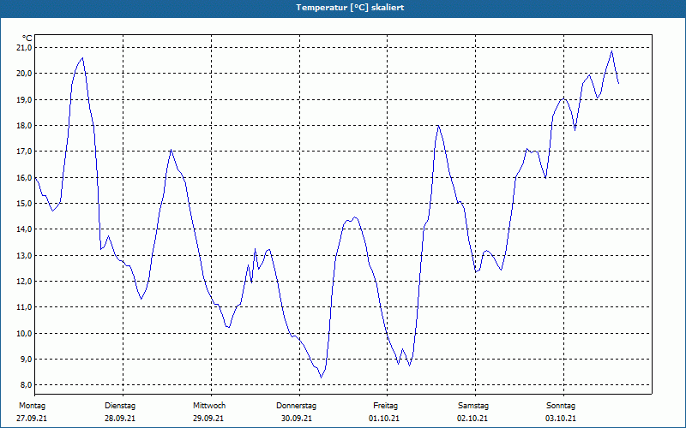Click the 8,0 y-axis label
The height and width of the screenshot is (428, 686).
click(26, 385)
